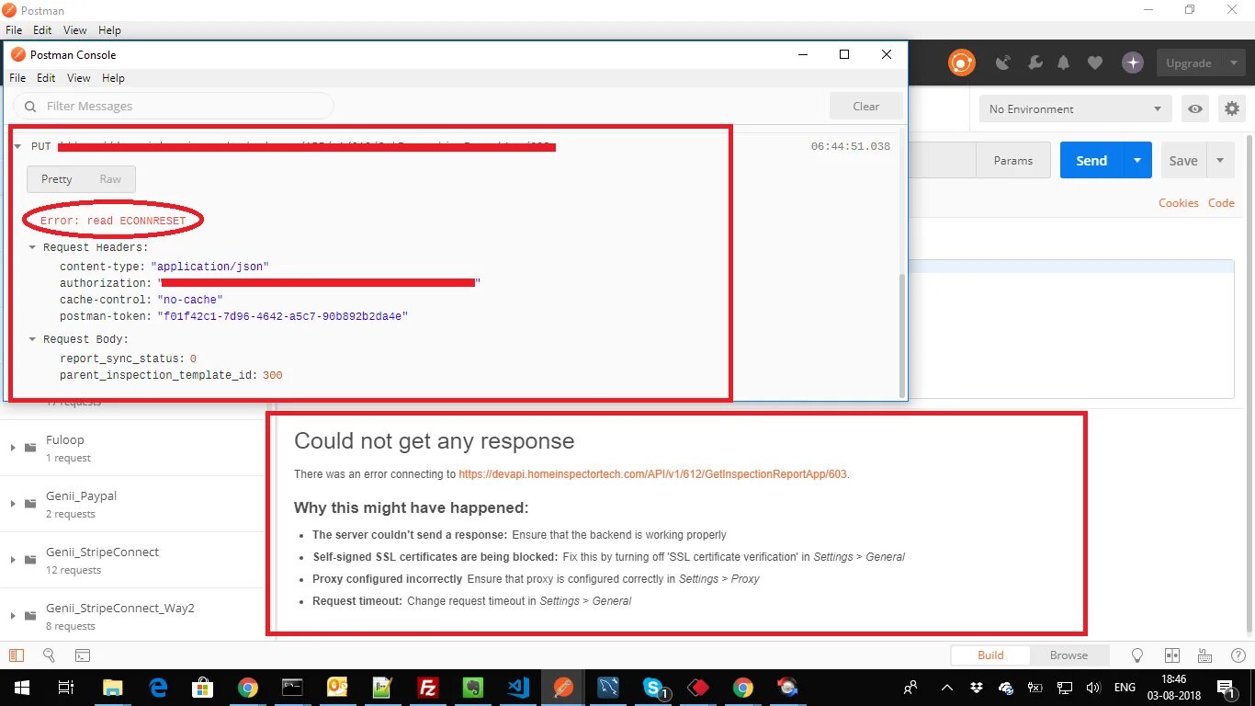
Task: Open the Find magnifier in the status bar
Action: tap(50, 655)
